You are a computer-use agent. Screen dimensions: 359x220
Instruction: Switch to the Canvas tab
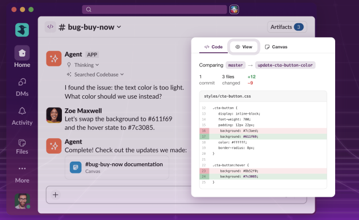pos(276,47)
